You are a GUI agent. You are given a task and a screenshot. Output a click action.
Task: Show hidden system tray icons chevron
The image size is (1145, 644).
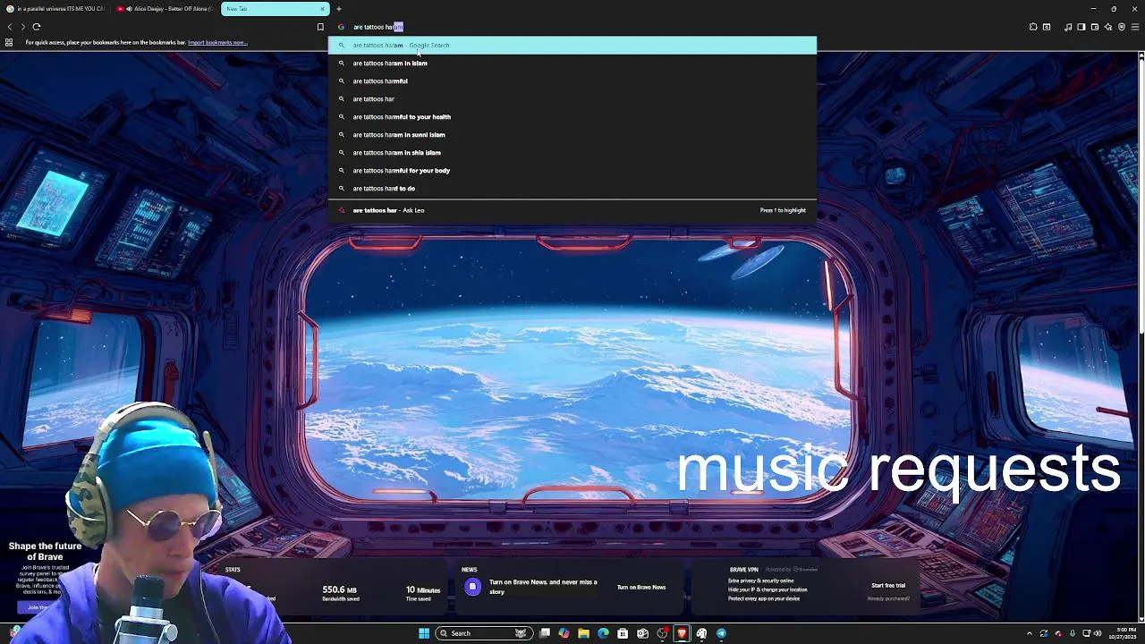[x=1030, y=633]
